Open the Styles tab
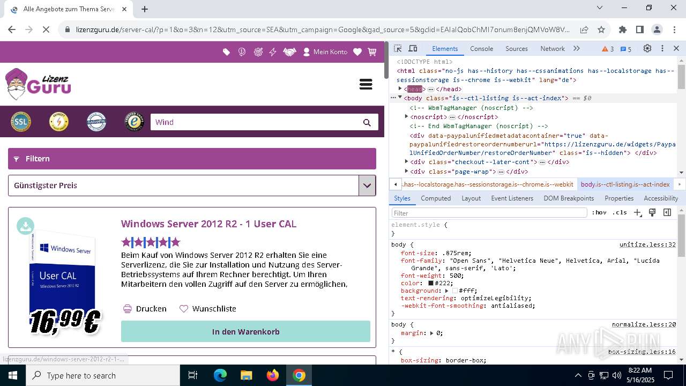This screenshot has height=386, width=686. coord(402,198)
